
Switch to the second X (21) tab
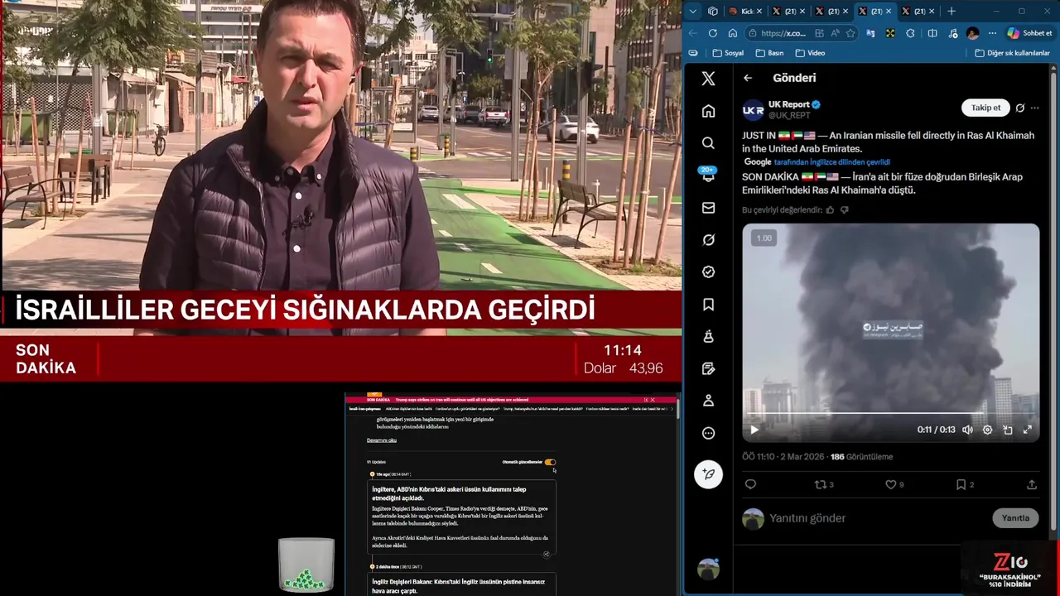click(831, 12)
